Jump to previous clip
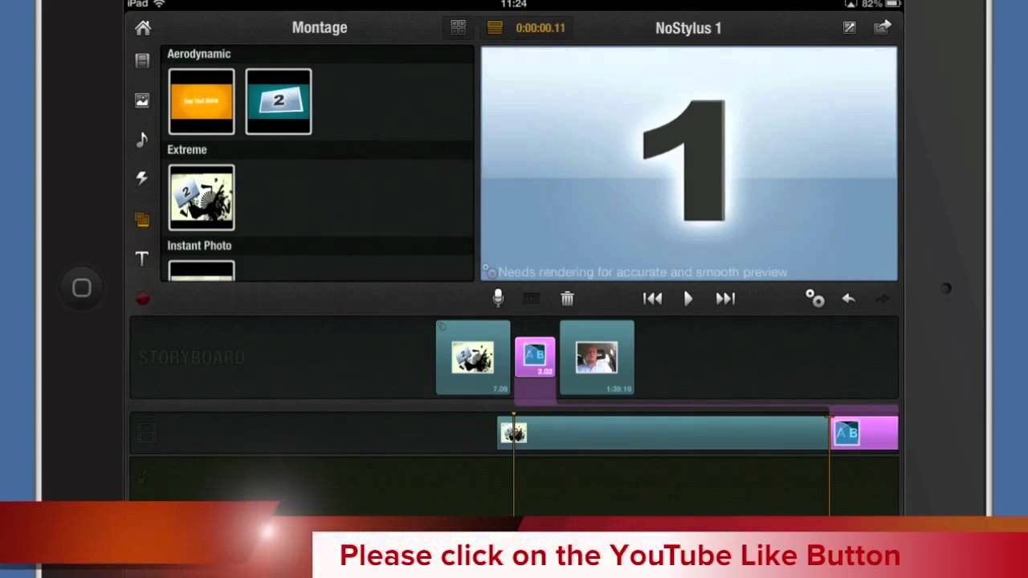This screenshot has height=578, width=1028. pyautogui.click(x=653, y=299)
